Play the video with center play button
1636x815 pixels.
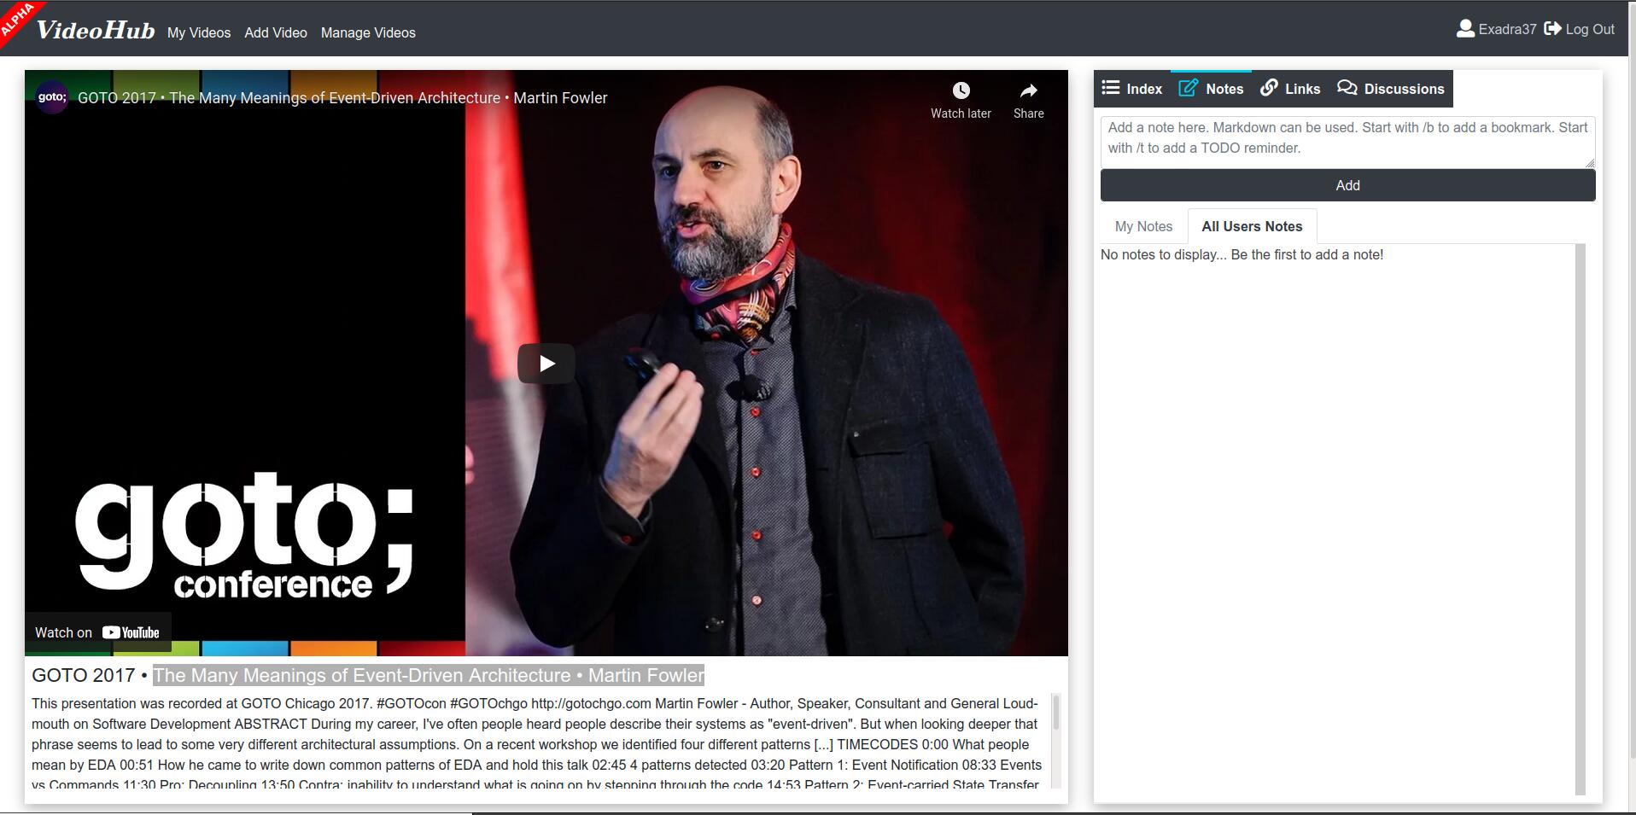[546, 364]
